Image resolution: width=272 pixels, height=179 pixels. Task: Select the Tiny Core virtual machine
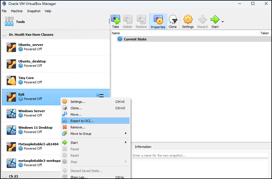coord(56,80)
